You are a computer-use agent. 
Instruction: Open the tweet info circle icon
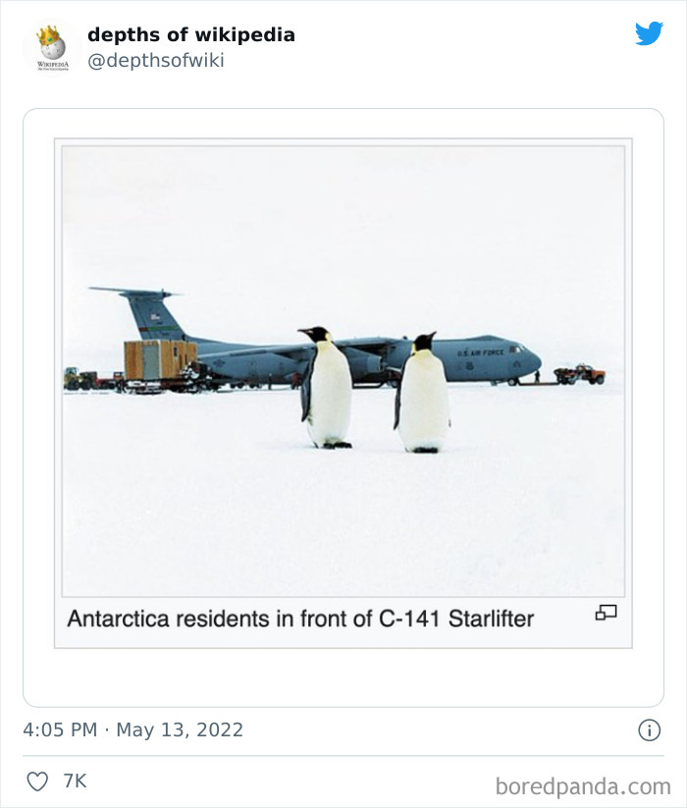point(649,730)
